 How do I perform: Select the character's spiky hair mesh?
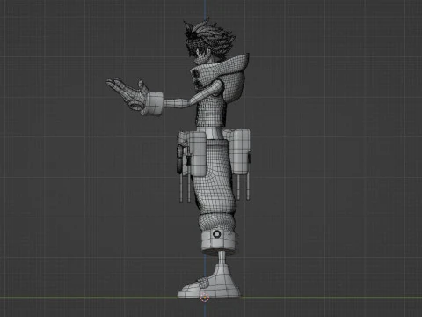pos(210,37)
